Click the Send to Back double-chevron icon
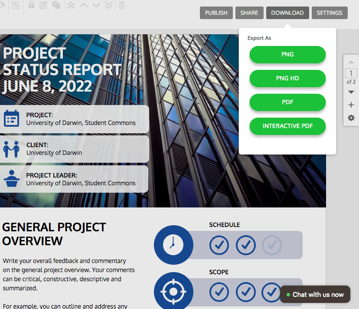 (x=108, y=6)
